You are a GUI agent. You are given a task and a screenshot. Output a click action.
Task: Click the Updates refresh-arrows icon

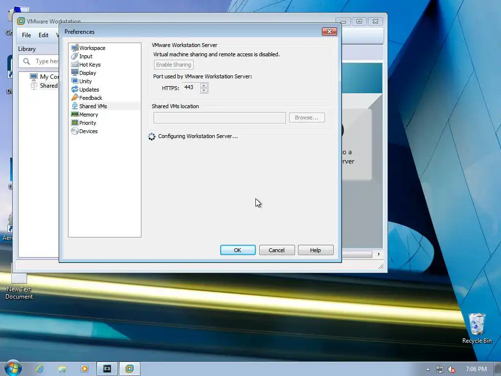[75, 89]
